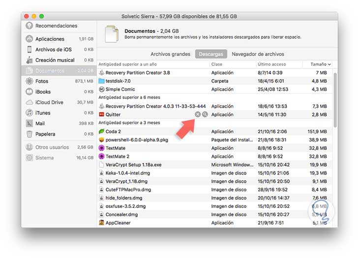Delete Quitter using the X icon

point(198,115)
